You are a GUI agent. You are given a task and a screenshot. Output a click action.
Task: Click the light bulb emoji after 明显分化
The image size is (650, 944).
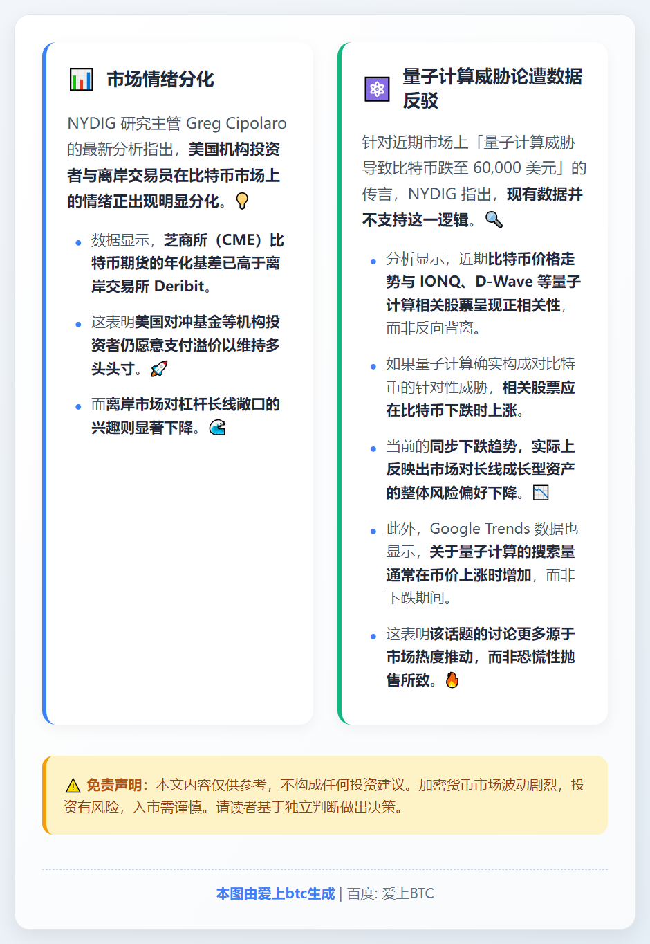pos(242,201)
